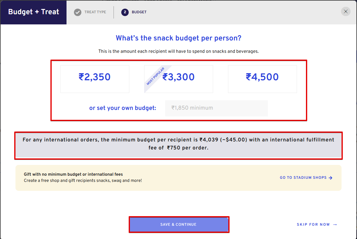This screenshot has height=239, width=357.
Task: Close the Budget + Treat dialog
Action: pyautogui.click(x=346, y=12)
